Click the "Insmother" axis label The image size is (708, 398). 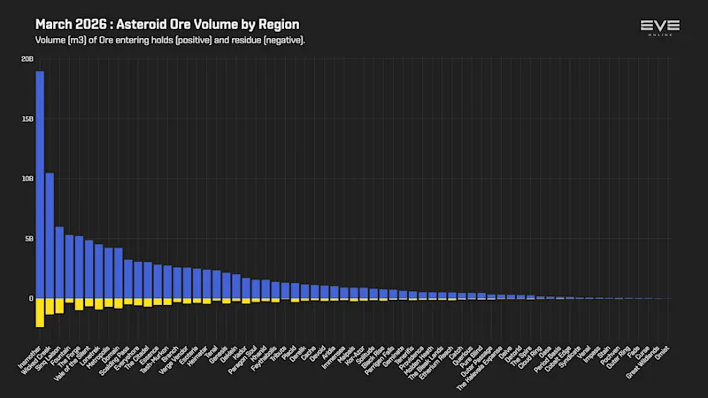tap(29, 357)
